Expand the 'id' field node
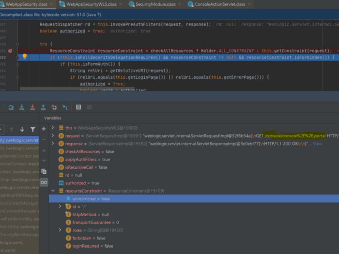Screen dimensions: 339x254 tap(60, 206)
